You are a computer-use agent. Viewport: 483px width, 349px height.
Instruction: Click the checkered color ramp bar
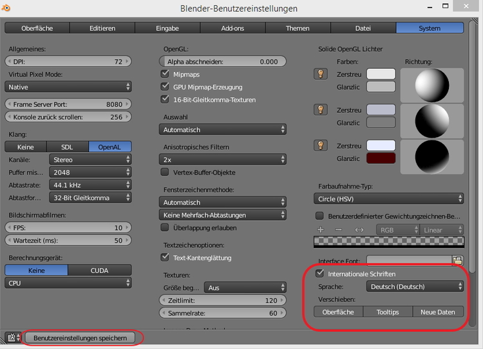coord(389,241)
